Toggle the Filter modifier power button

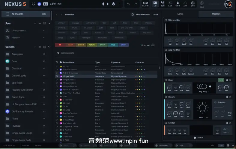(166, 20)
